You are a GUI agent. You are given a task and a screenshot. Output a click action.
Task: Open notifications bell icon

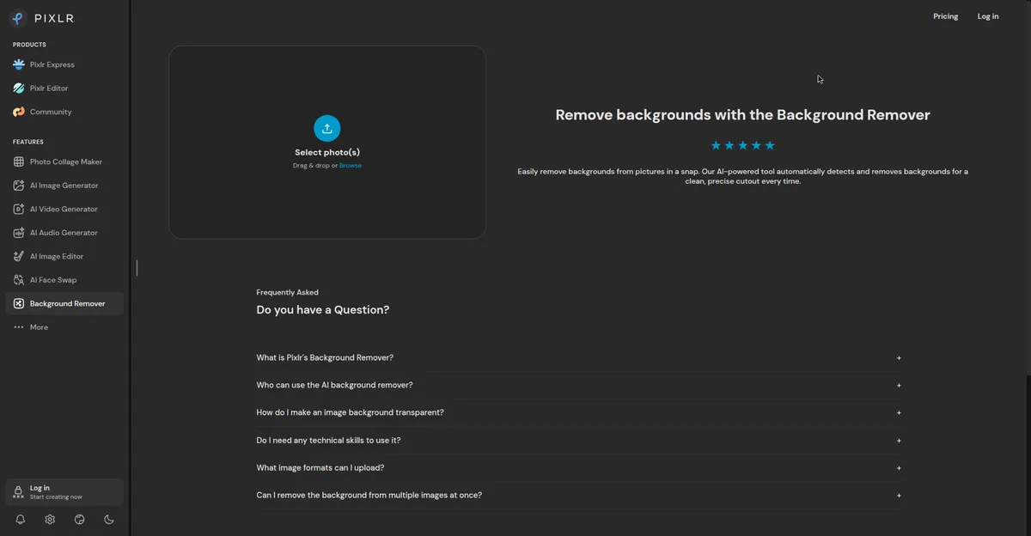click(x=21, y=520)
